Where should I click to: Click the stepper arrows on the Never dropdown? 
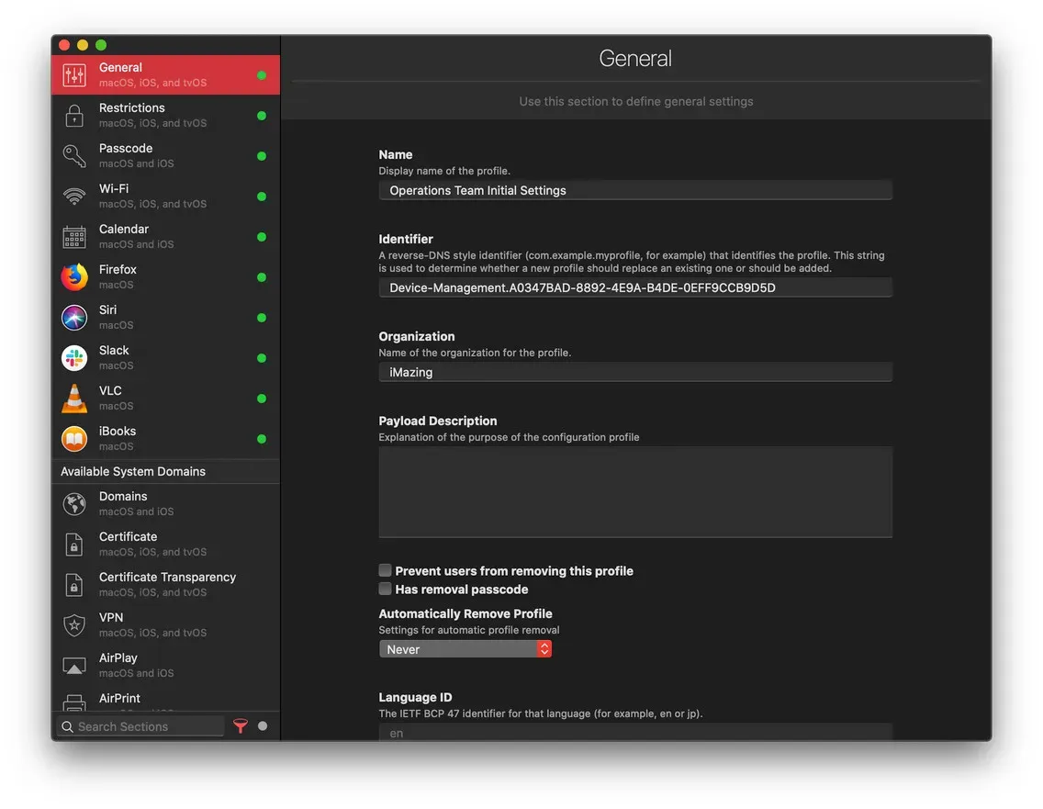(x=544, y=648)
